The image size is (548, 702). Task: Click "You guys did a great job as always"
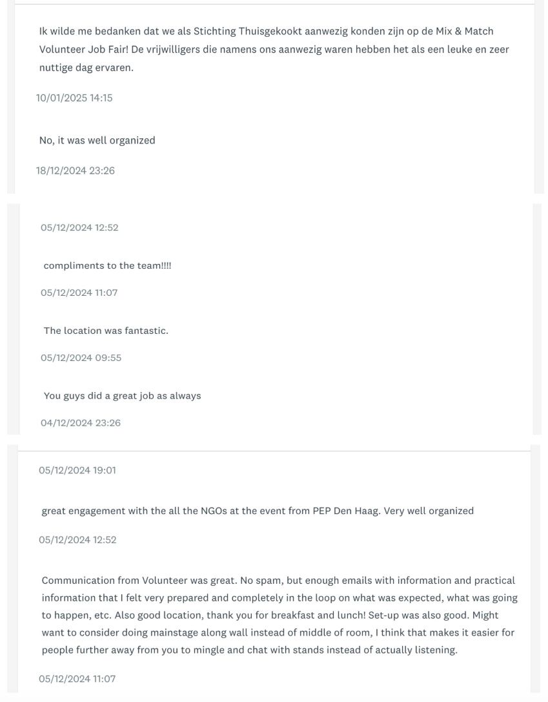[x=122, y=396]
